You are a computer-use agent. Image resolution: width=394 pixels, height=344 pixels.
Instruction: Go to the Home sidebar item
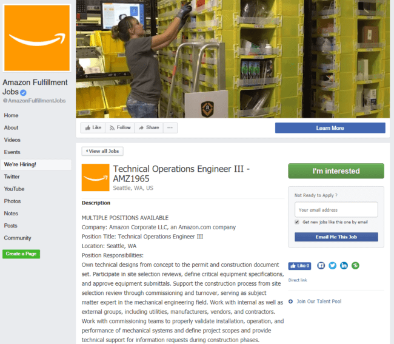click(x=11, y=115)
